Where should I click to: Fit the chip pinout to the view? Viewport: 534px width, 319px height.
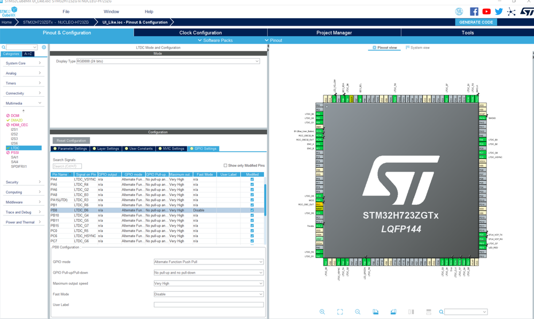pos(340,312)
